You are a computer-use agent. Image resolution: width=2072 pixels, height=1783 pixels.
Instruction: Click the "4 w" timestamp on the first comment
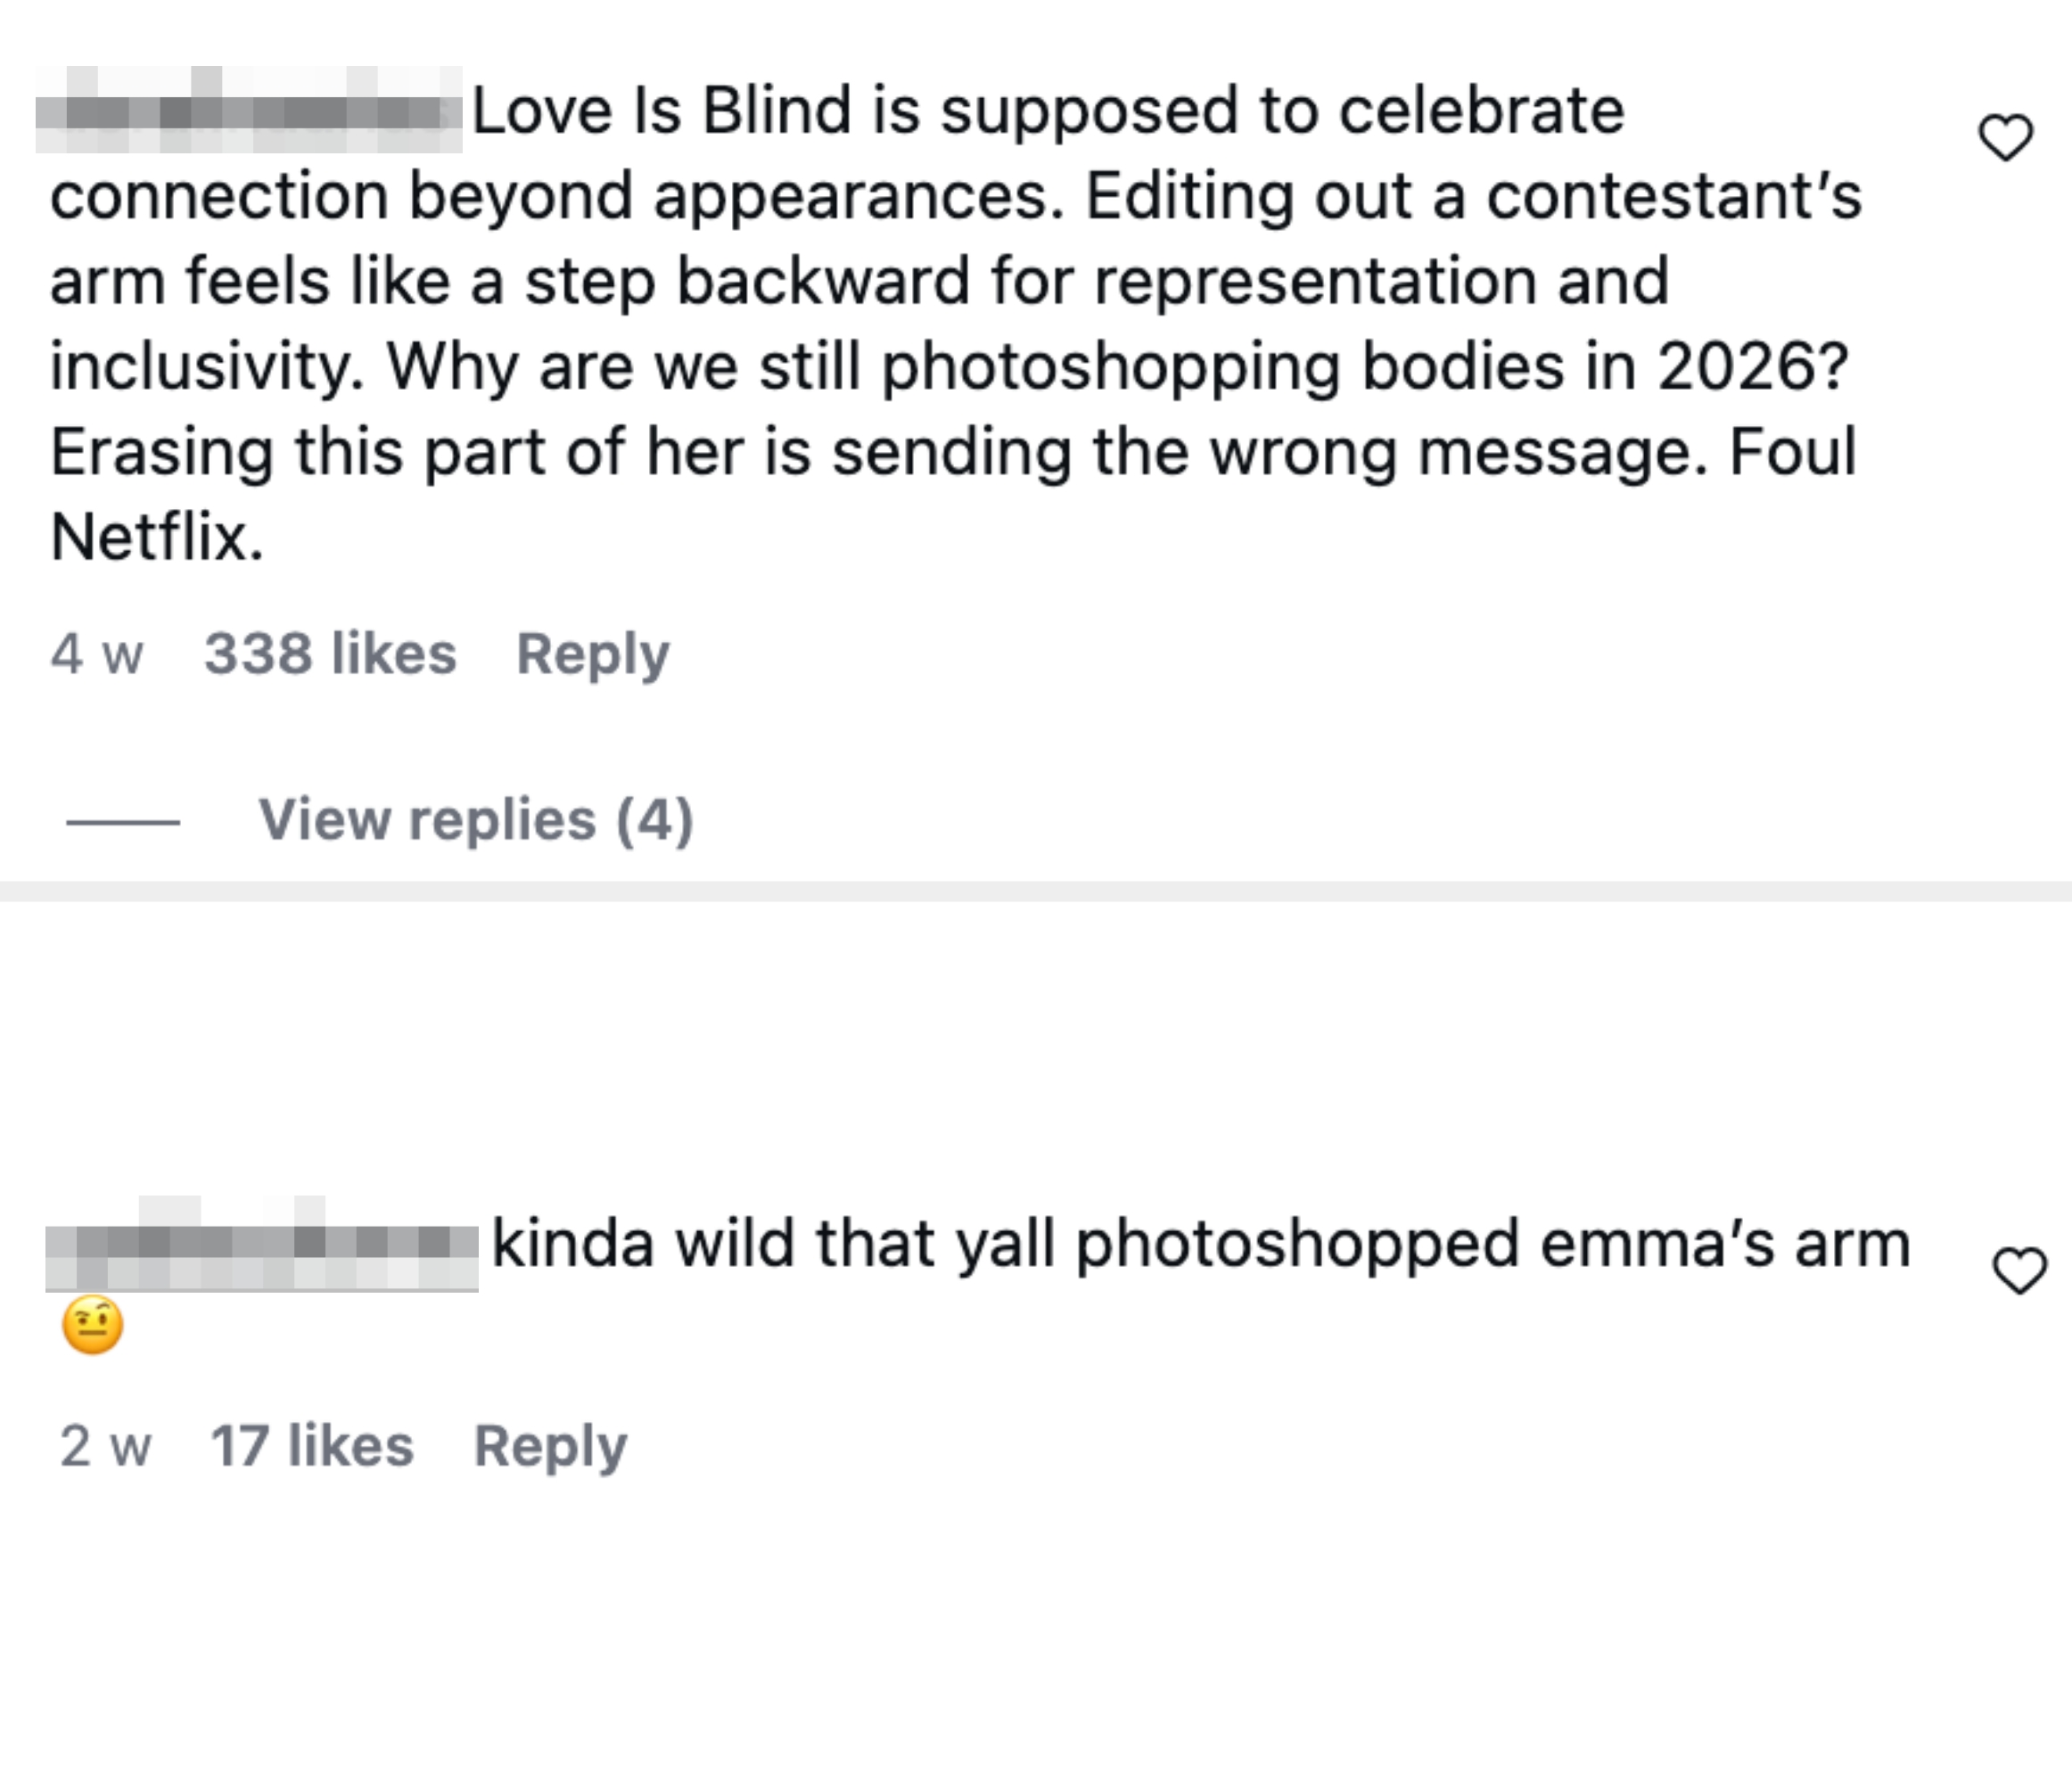point(97,652)
